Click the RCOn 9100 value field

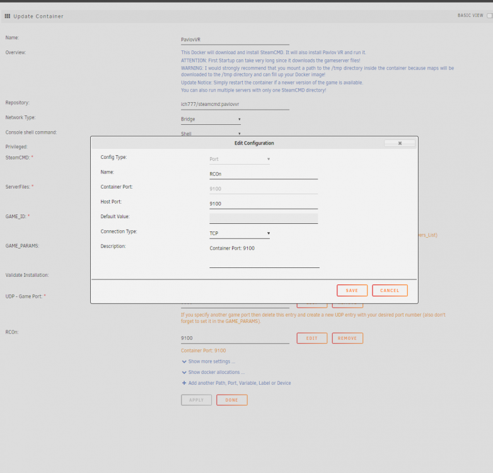pyautogui.click(x=235, y=338)
